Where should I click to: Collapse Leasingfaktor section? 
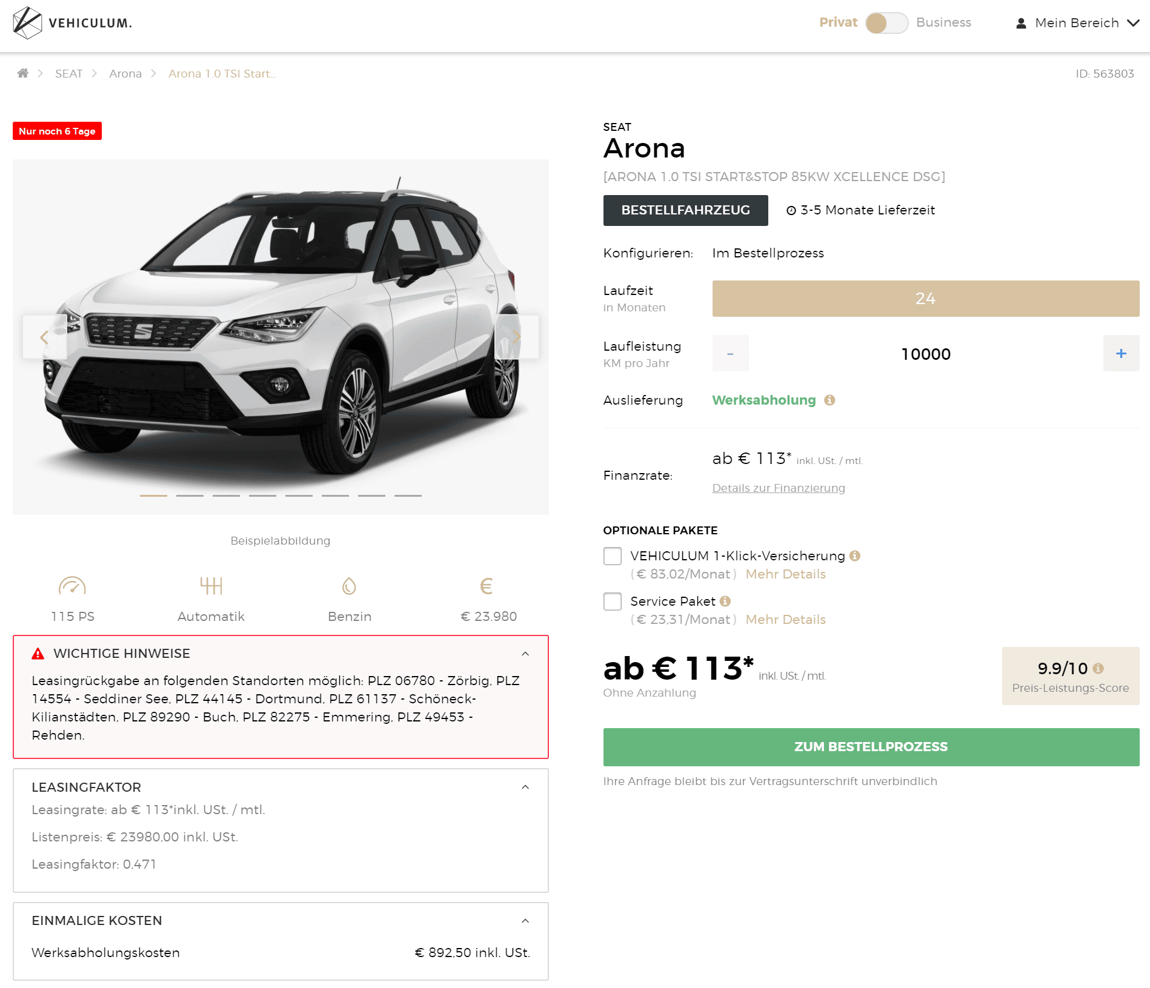pyautogui.click(x=525, y=787)
